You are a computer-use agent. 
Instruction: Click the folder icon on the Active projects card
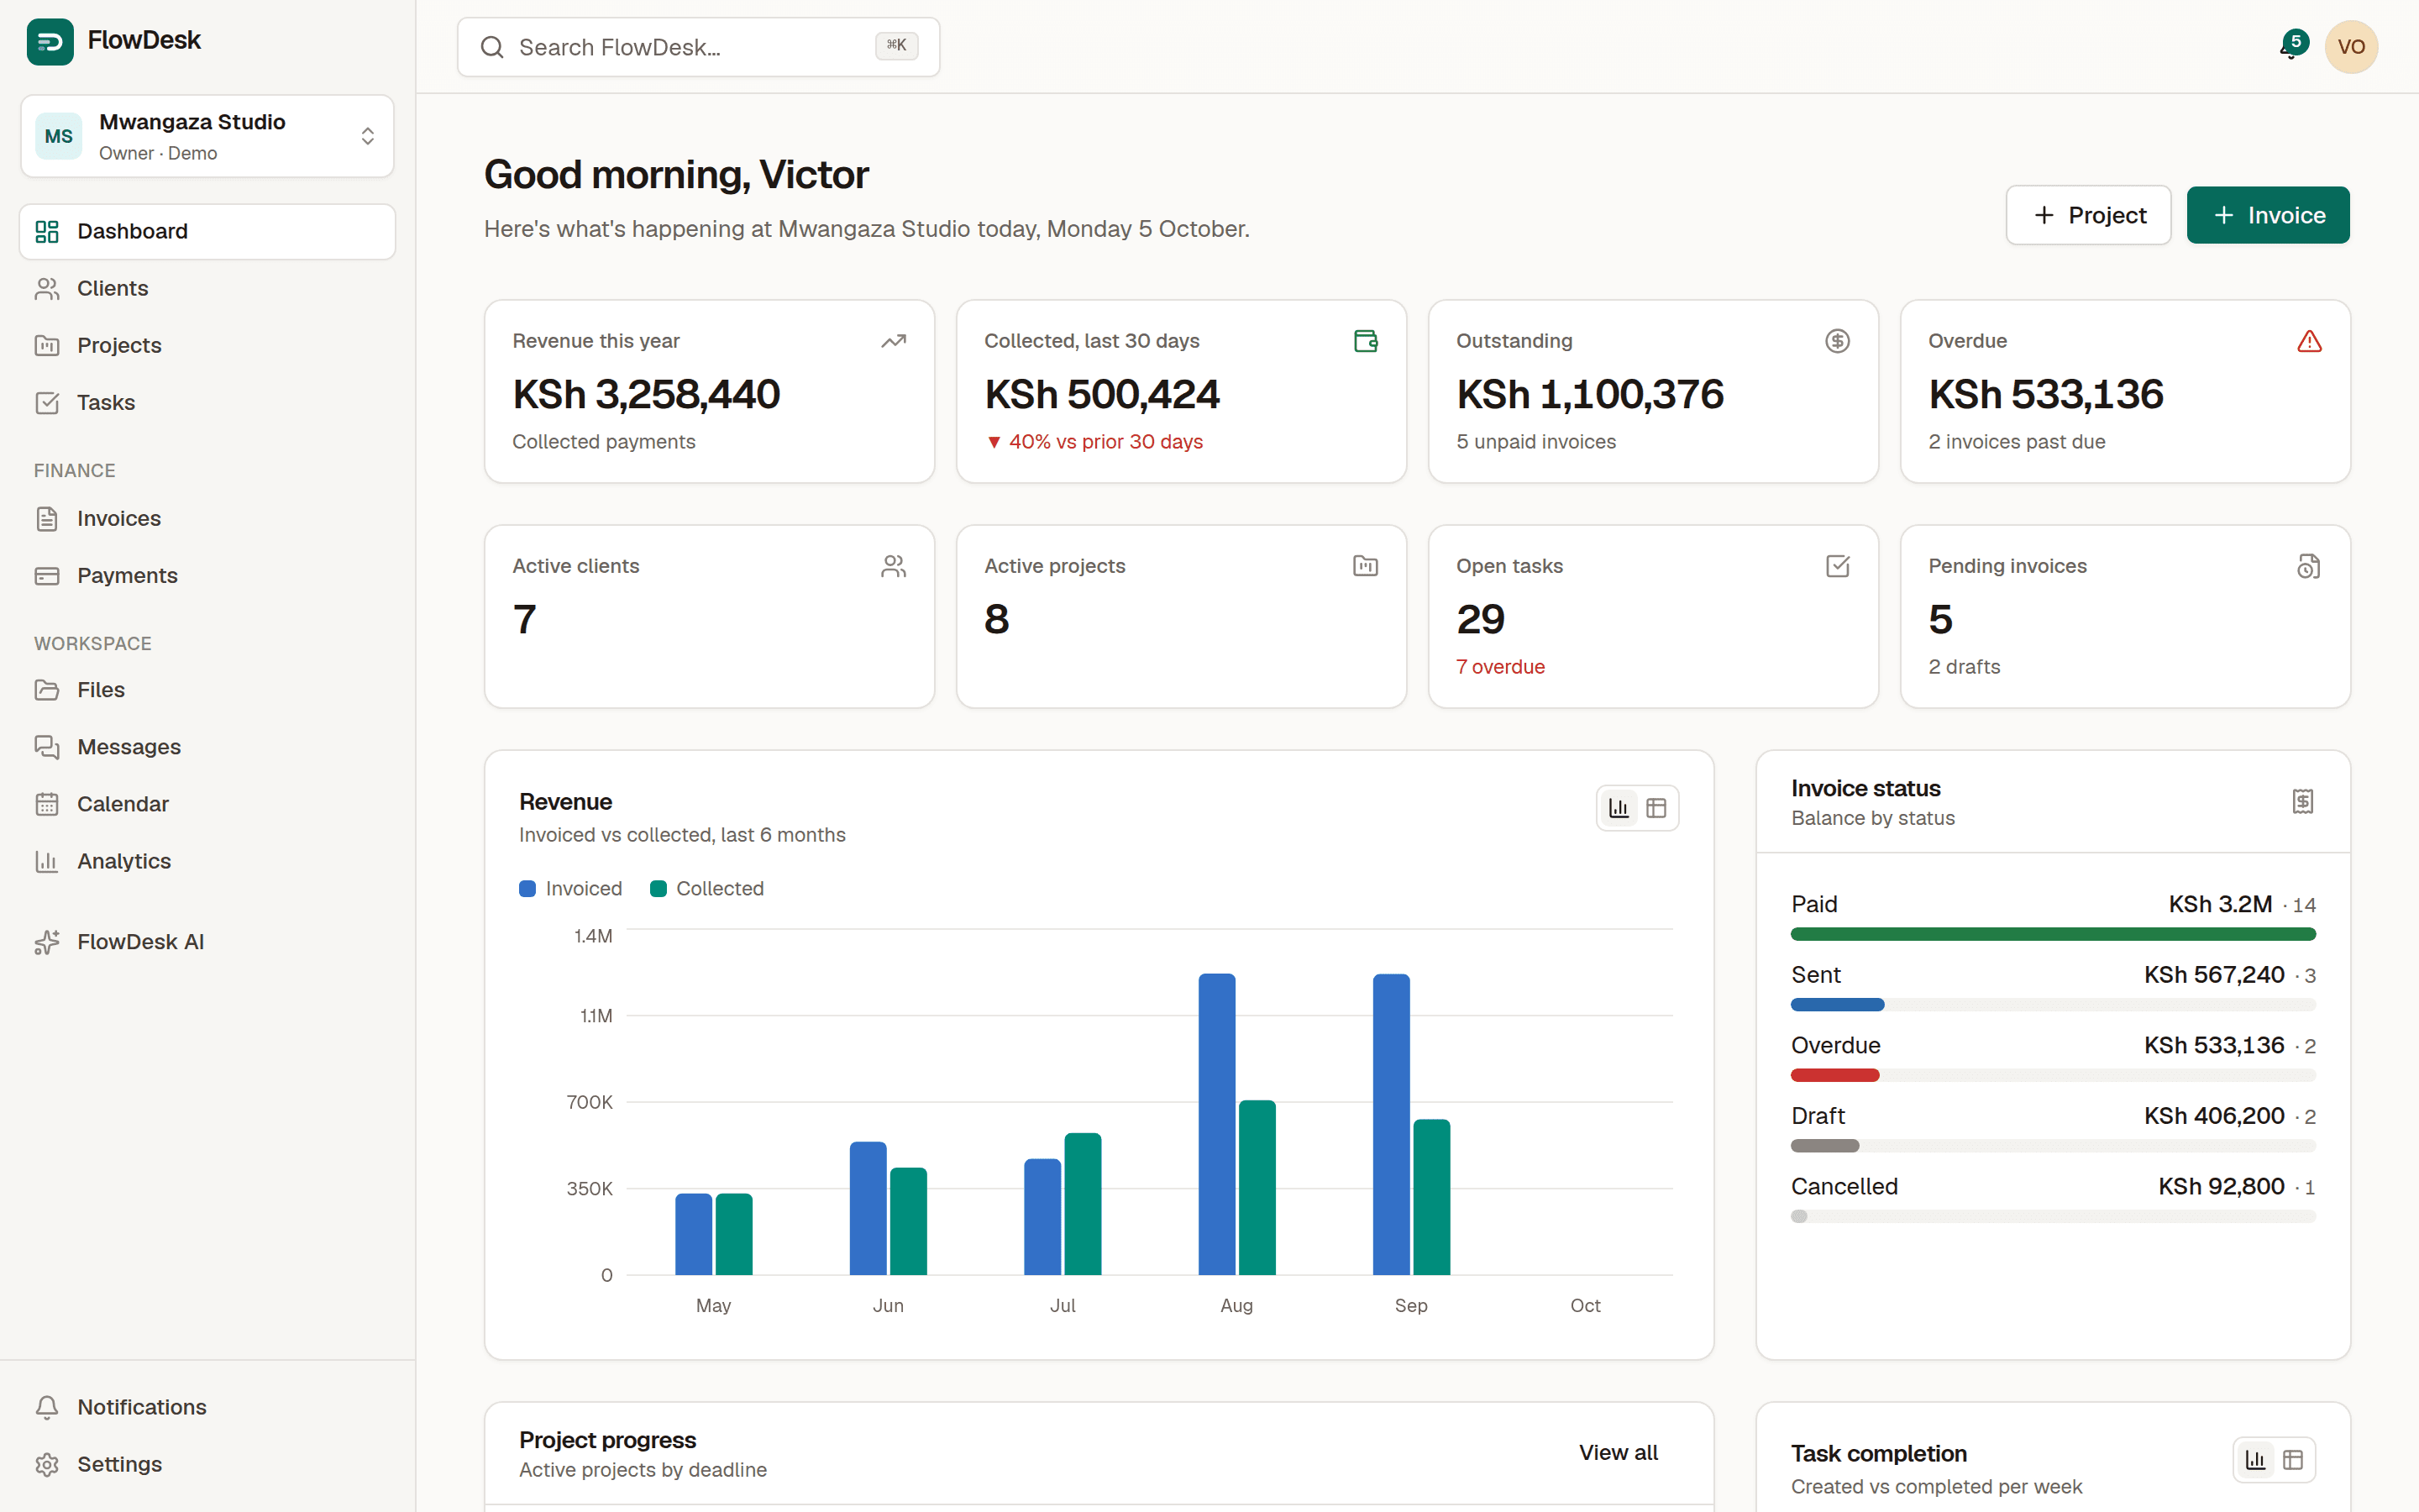coord(1366,566)
